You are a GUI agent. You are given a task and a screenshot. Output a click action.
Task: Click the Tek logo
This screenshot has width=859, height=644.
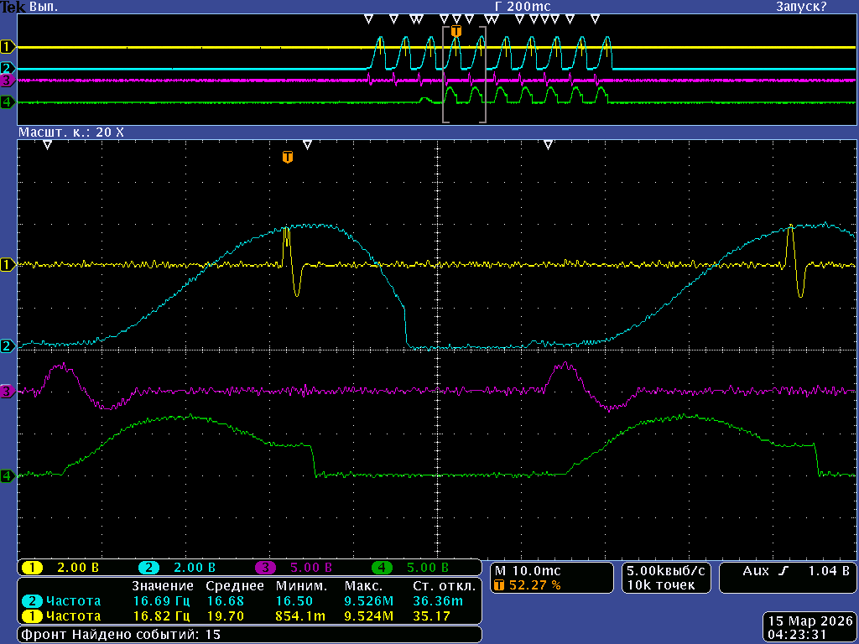13,7
